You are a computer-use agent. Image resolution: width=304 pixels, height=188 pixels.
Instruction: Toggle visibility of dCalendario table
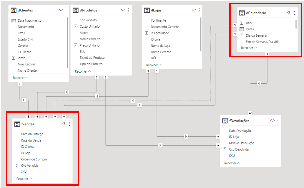click(289, 13)
